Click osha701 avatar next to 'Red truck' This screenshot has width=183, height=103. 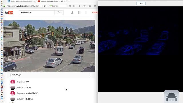pos(13,99)
